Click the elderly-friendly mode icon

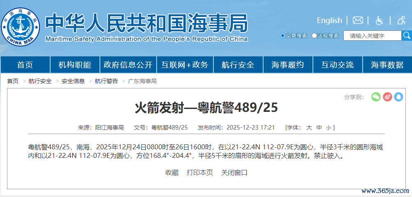coord(401,20)
